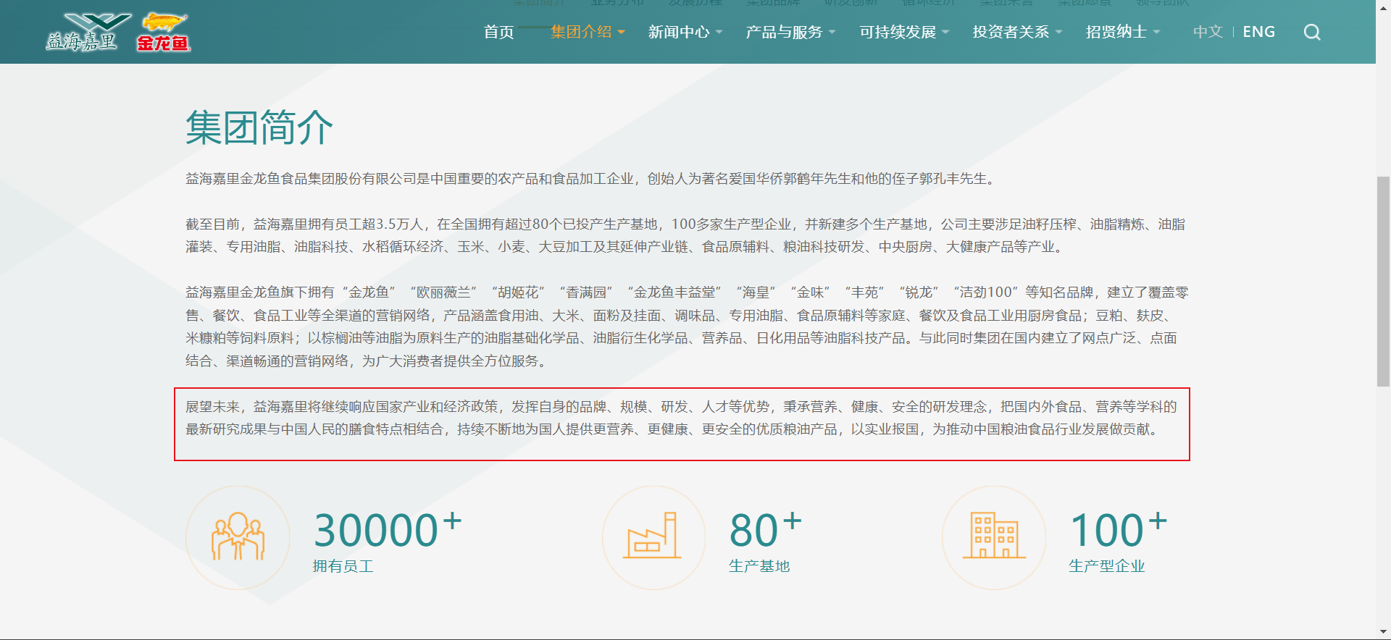Click the 80+ statistic number
Viewport: 1391px width, 640px height.
766,529
